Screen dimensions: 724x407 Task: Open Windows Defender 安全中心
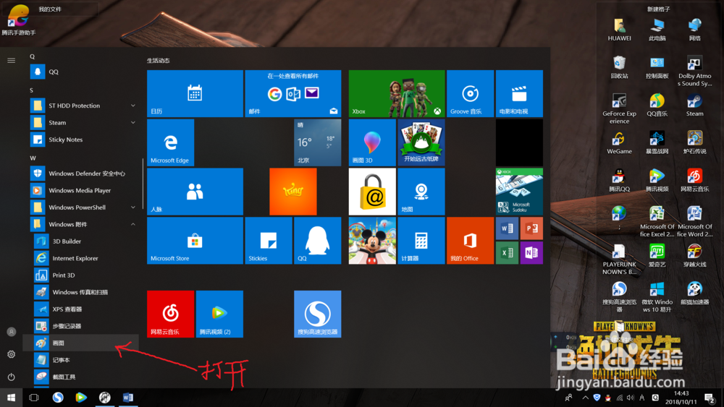(x=81, y=173)
